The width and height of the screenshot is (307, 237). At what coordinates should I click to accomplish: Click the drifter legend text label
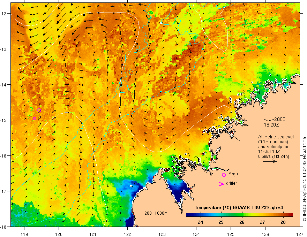tap(231, 183)
